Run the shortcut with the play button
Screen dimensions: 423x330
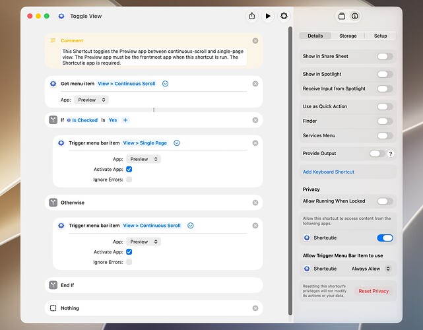coord(268,16)
